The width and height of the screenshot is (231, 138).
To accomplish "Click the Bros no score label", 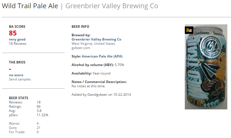I will (16, 75).
